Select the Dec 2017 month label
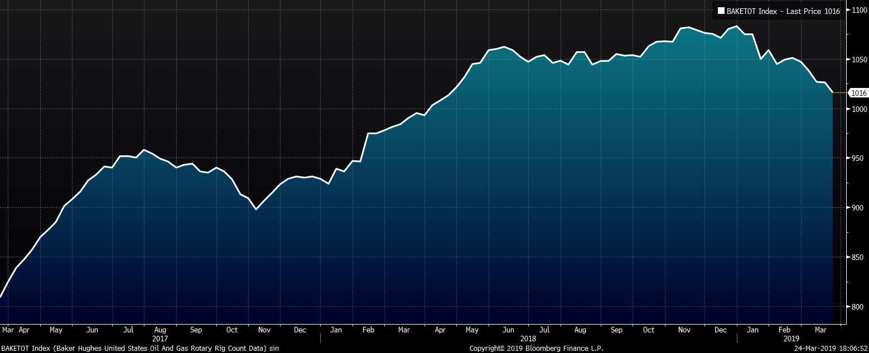 [300, 330]
